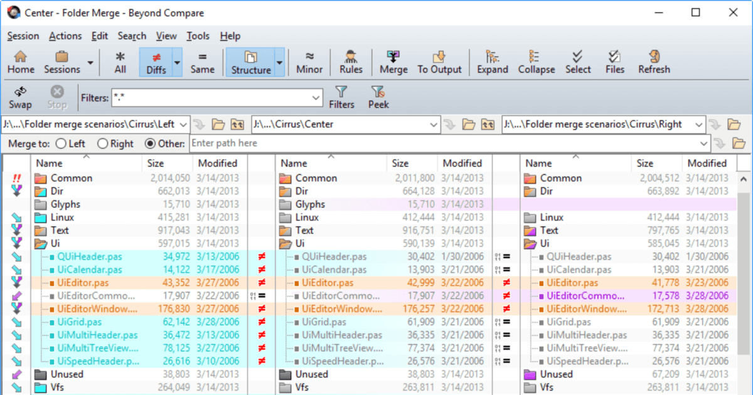
Task: Select the Left merge radio button
Action: pyautogui.click(x=61, y=144)
